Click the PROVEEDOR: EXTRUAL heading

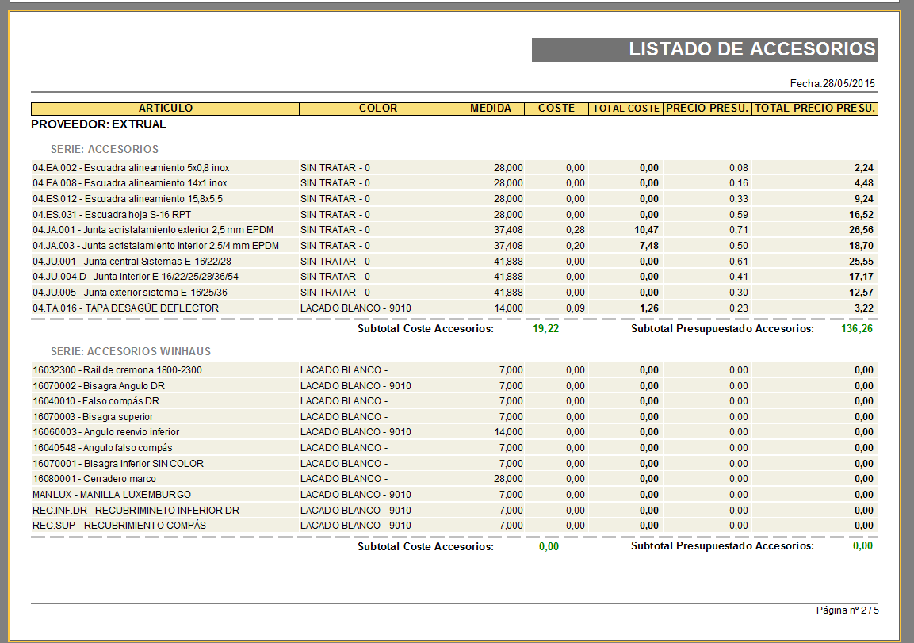[x=98, y=124]
